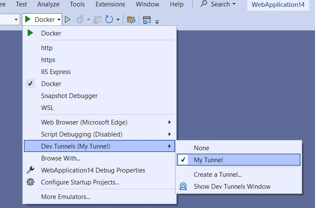Click the wrench icon for Debug Properties
This screenshot has width=315, height=208.
[30, 170]
